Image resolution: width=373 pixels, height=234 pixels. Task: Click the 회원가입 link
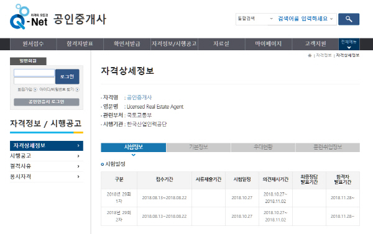[25, 89]
